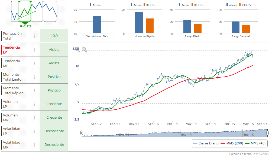The width and height of the screenshot is (269, 158).
Task: Click the zoom in magnifier icon
Action: [x=77, y=49]
